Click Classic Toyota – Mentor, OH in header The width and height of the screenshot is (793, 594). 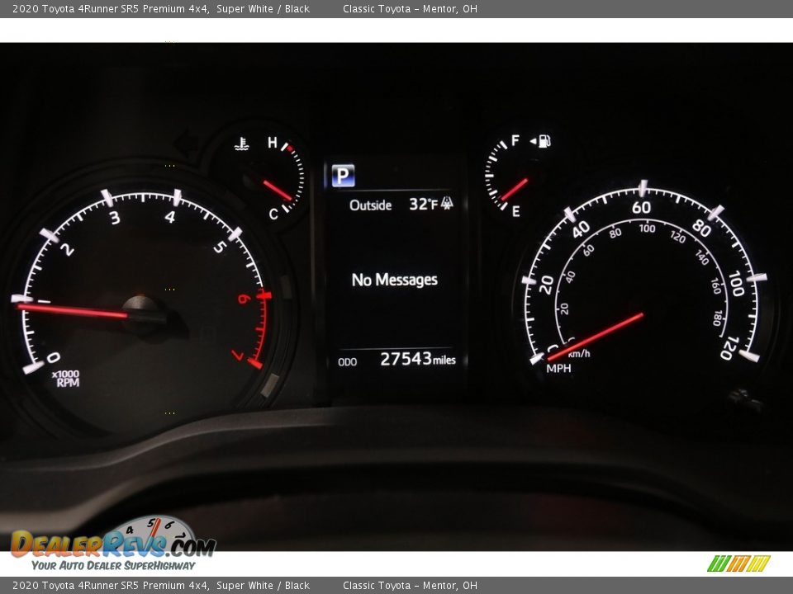(410, 9)
